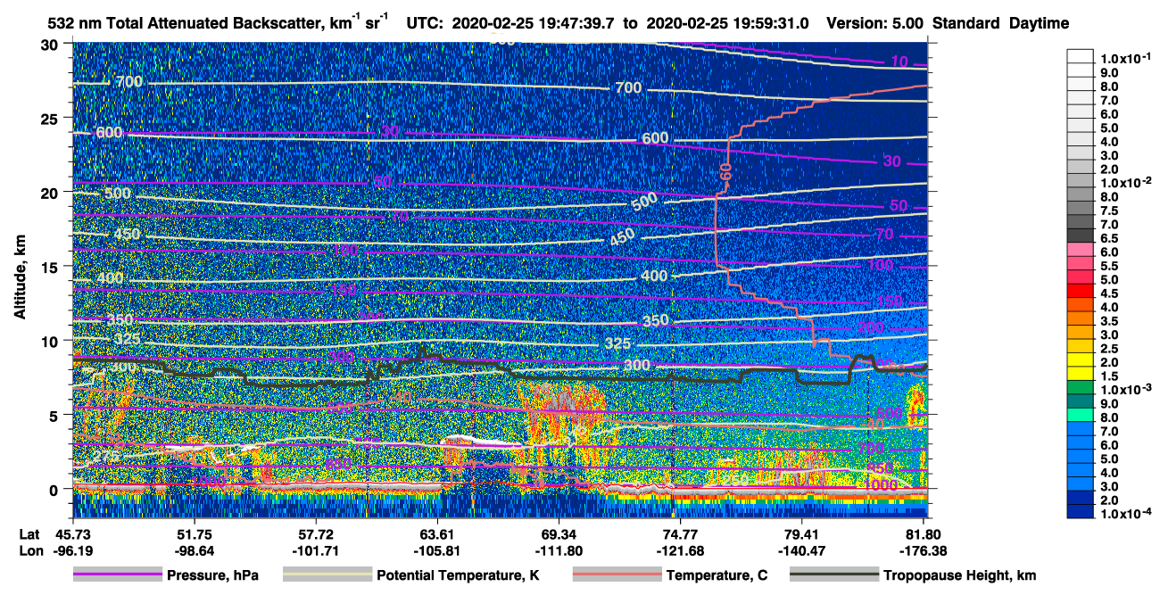This screenshot has width=1160, height=595.
Task: Click the white 1.0x10-1 colorbar swatch
Action: pyautogui.click(x=1081, y=55)
